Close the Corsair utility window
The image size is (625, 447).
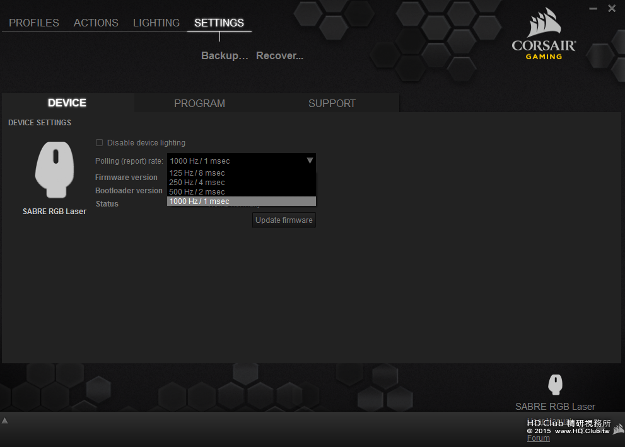(612, 8)
